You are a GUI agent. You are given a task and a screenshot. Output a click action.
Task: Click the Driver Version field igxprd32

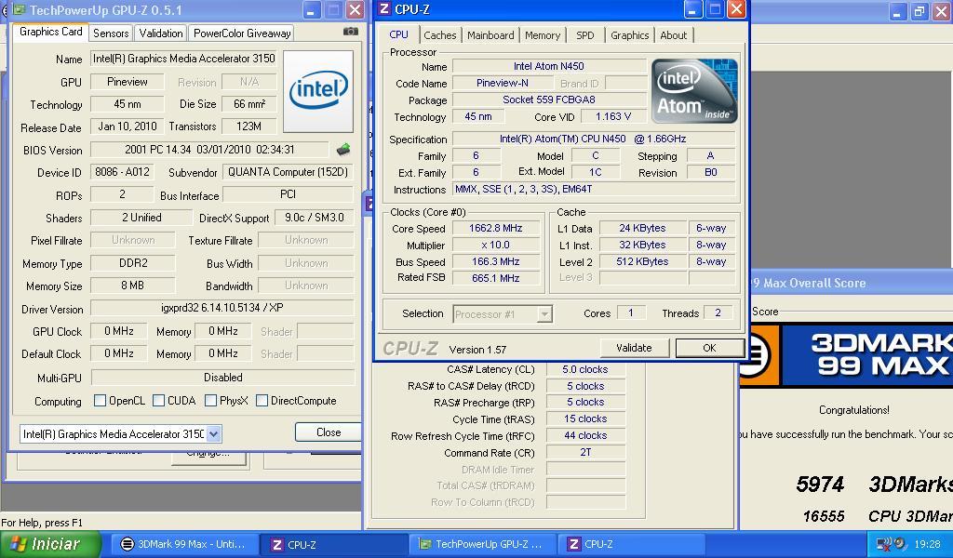coord(222,308)
